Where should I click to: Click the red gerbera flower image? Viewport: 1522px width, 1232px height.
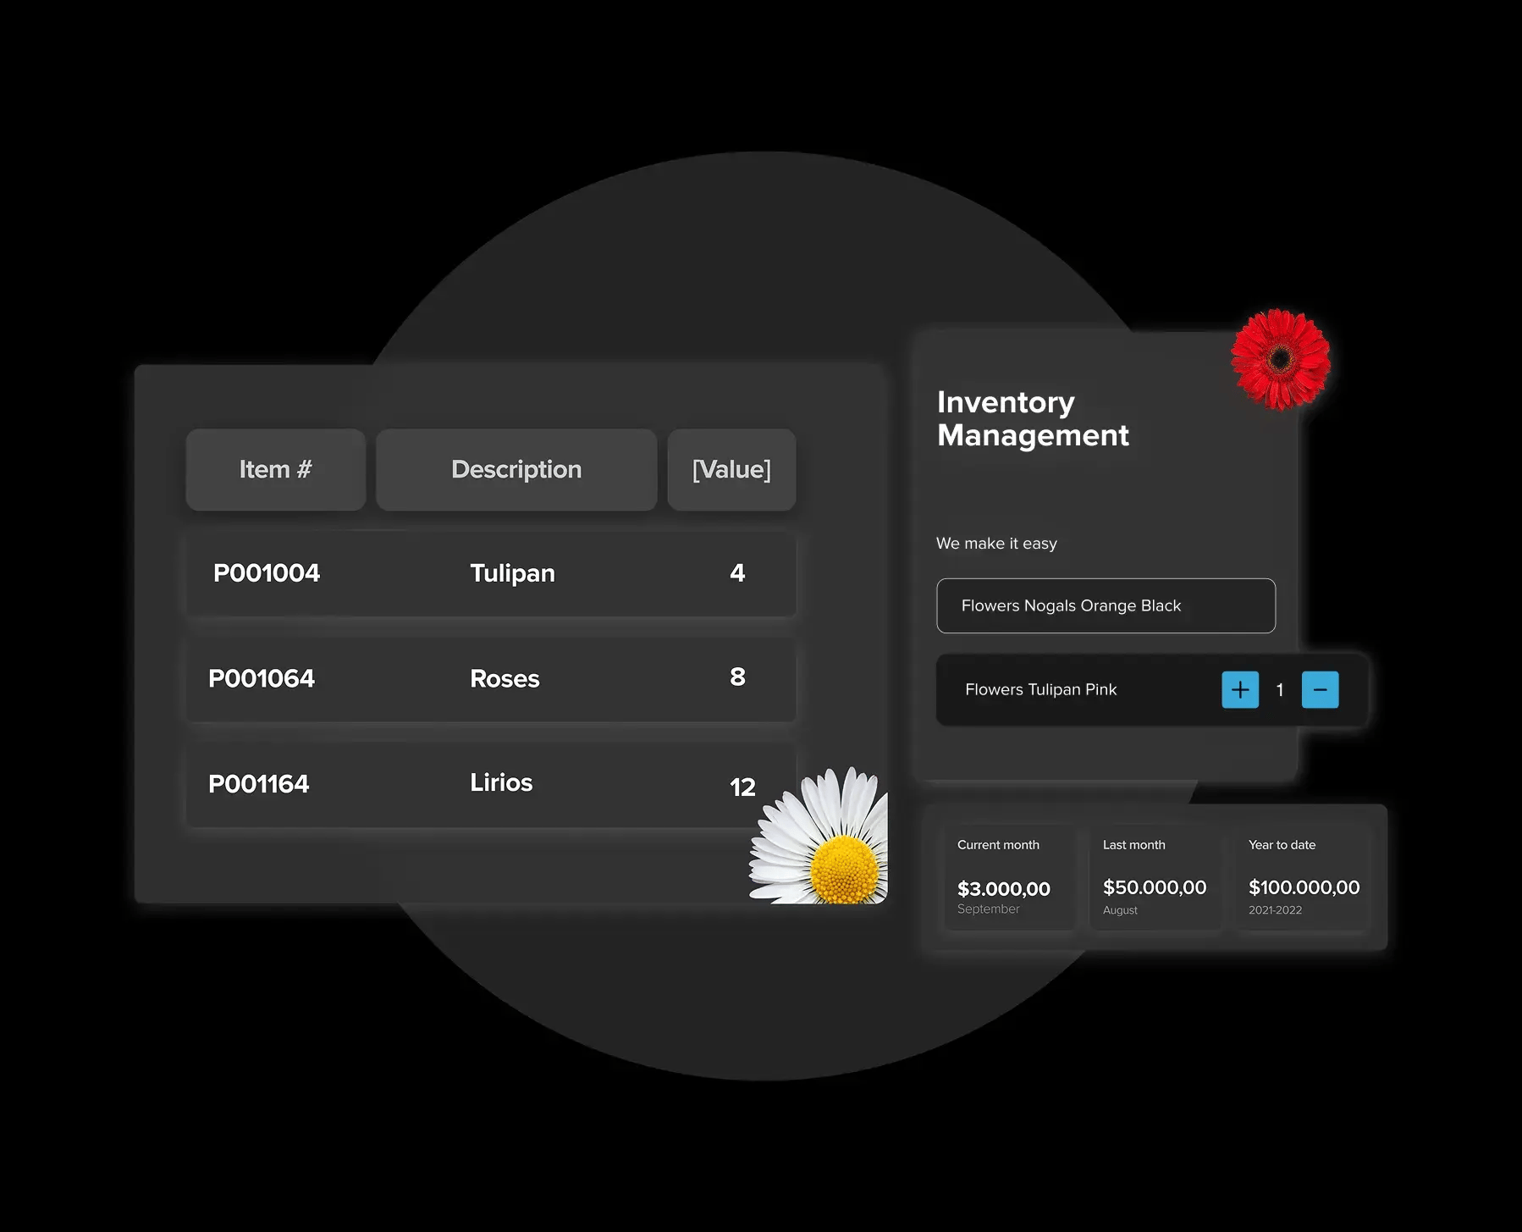(1280, 360)
